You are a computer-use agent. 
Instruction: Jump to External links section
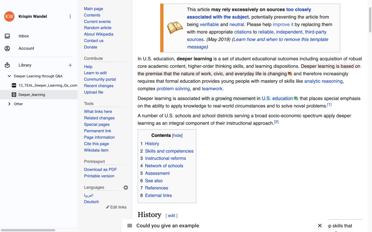click(x=159, y=195)
